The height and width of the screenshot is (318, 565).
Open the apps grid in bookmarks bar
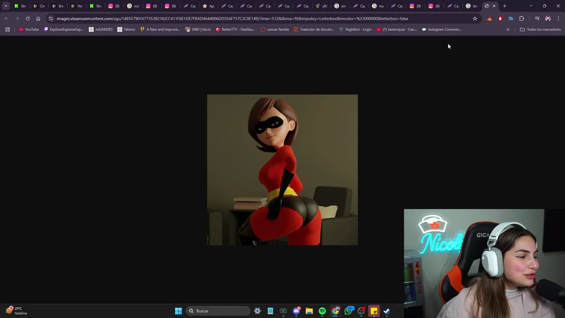click(8, 30)
